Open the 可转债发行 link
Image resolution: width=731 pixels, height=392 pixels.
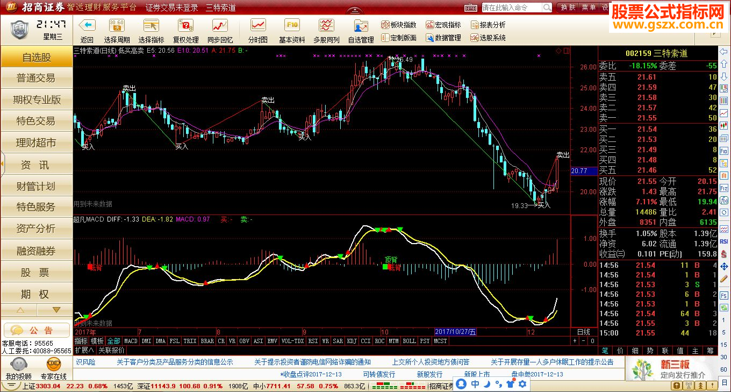[379, 374]
